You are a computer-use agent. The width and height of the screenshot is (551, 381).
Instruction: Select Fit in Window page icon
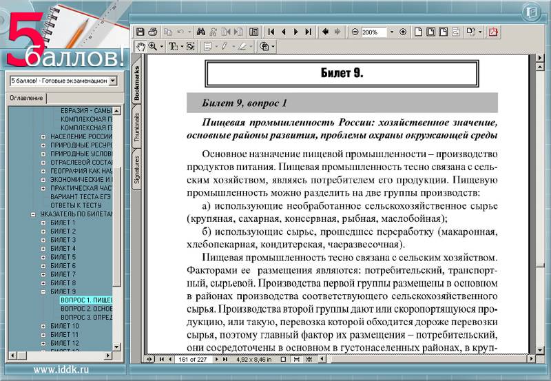[x=430, y=32]
